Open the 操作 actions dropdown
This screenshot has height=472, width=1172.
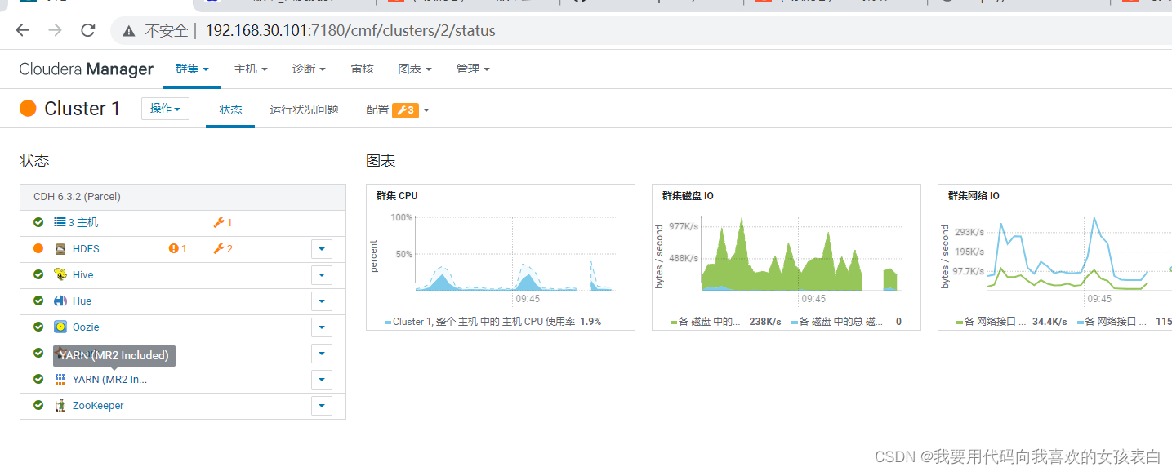point(165,109)
